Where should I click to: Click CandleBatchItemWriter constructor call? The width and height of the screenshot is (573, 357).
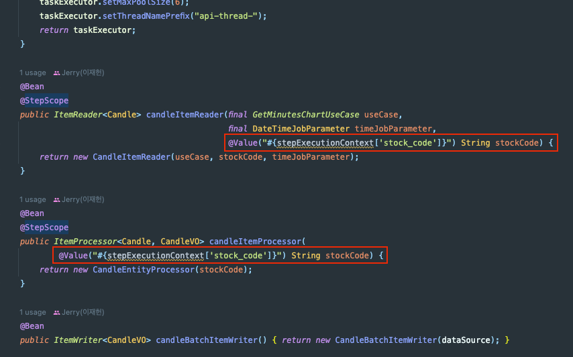coord(386,340)
